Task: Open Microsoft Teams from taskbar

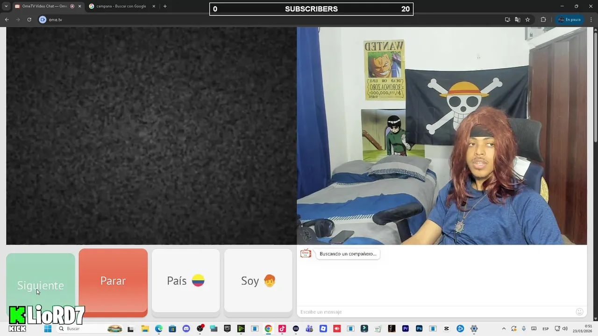Action: tap(309, 329)
